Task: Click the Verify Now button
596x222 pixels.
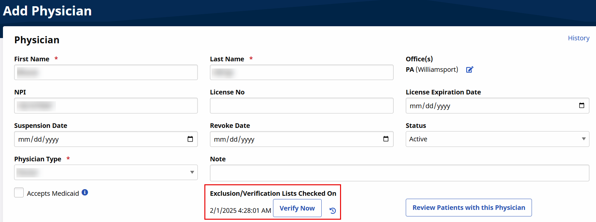Action: coord(297,208)
